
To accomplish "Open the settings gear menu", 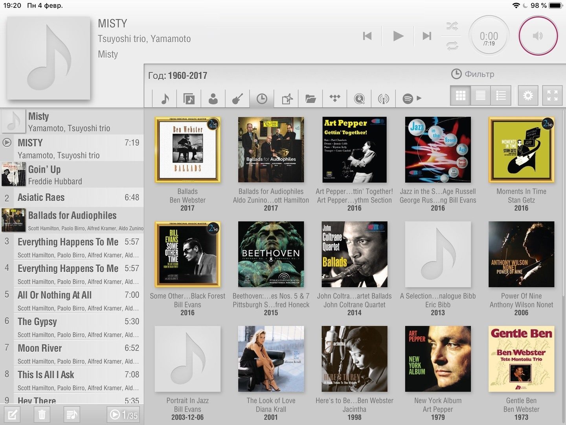I will 528,96.
